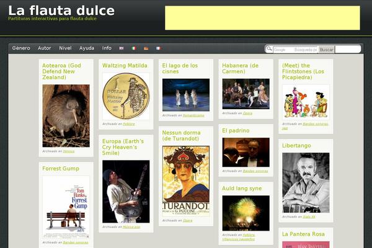Image resolution: width=372 pixels, height=248 pixels.
Task: Switch to French via the France flag
Action: 158,48
